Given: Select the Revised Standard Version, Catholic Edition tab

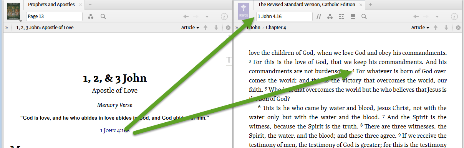Looking at the screenshot, I should pos(306,5).
